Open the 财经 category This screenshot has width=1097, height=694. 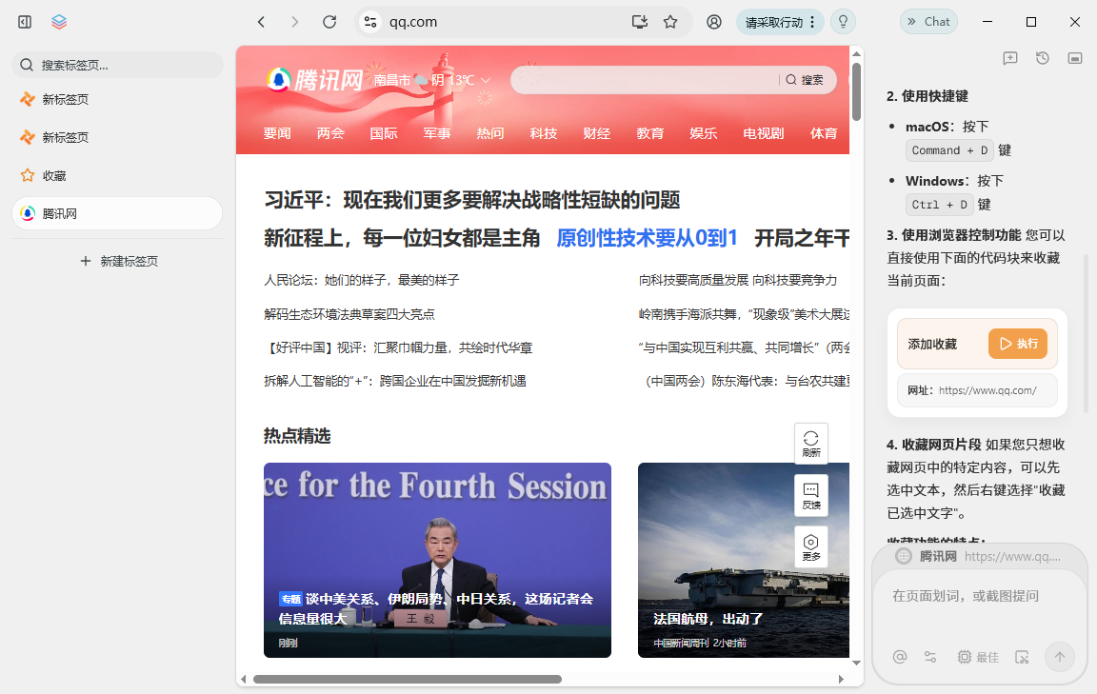click(597, 133)
